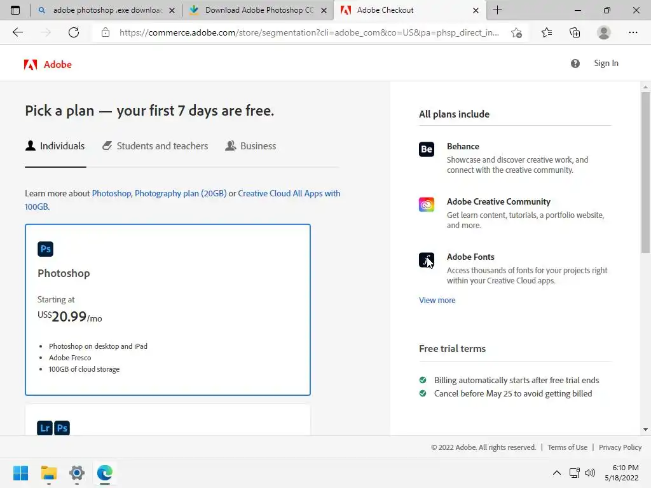Click Sign In link
This screenshot has height=488, width=651.
pyautogui.click(x=606, y=63)
